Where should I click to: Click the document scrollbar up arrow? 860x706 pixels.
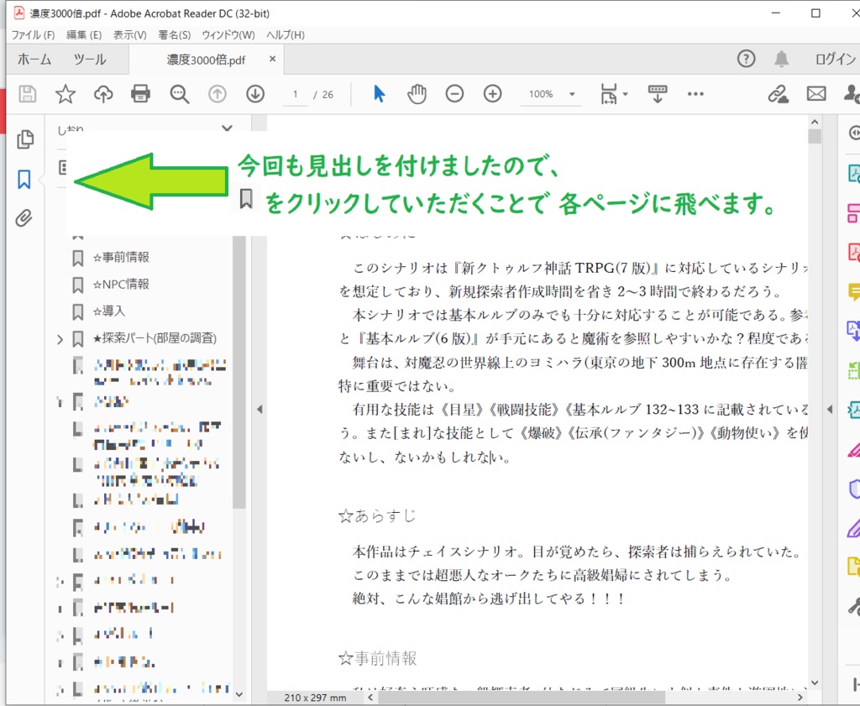pos(815,122)
